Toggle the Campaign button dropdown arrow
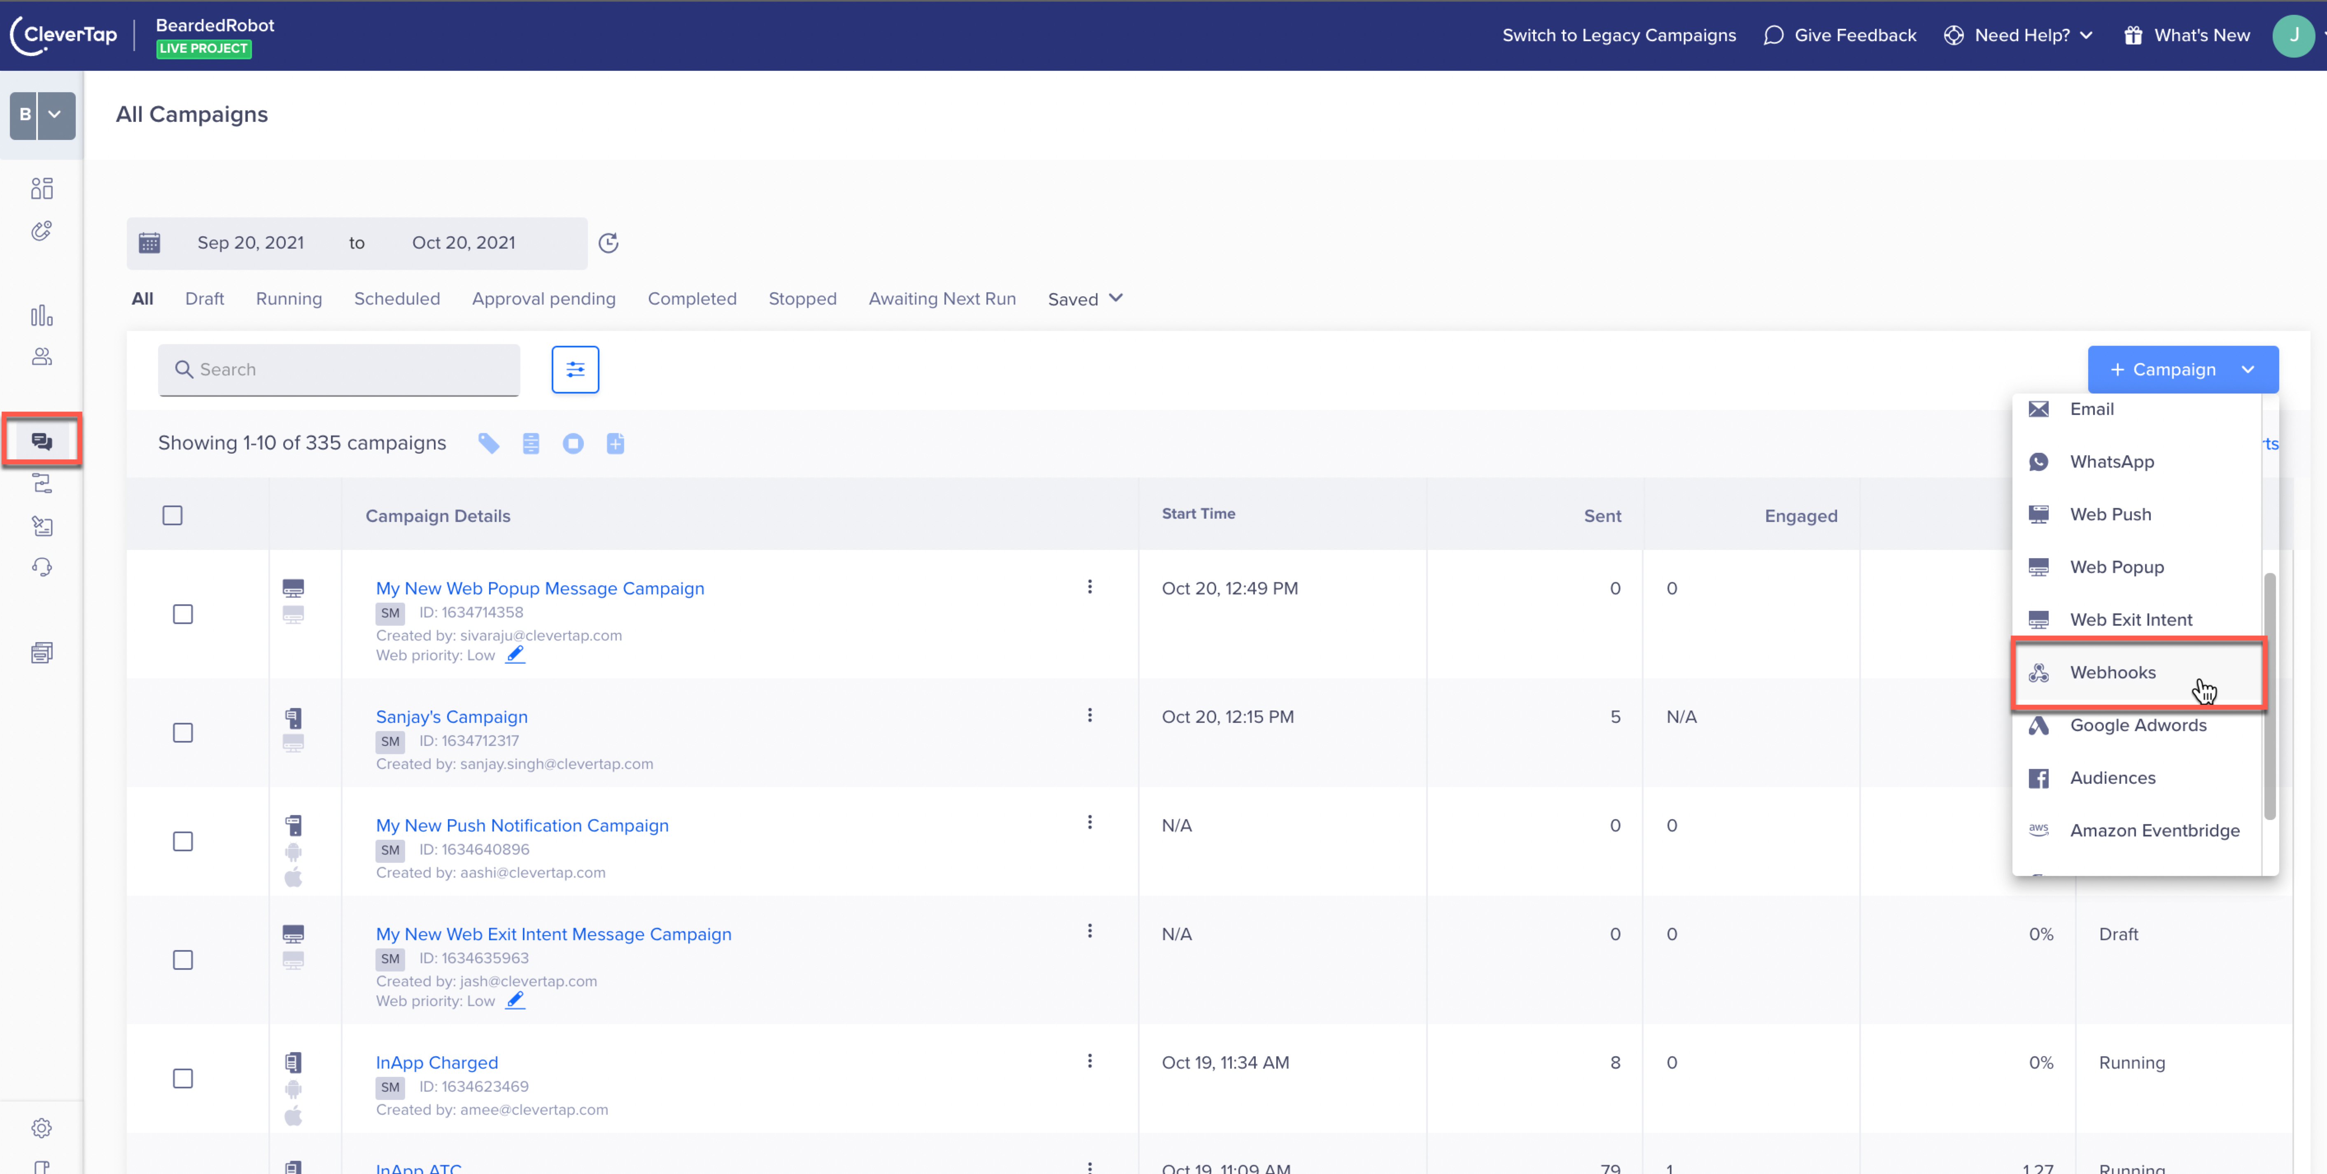Image resolution: width=2327 pixels, height=1174 pixels. (x=2248, y=369)
